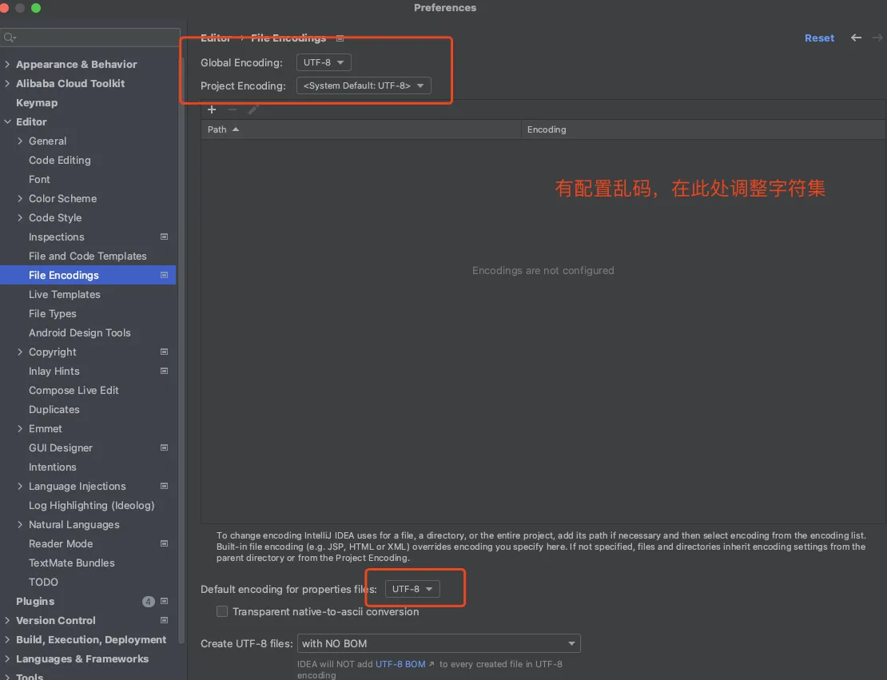Viewport: 887px width, 680px height.
Task: Click the project-level icon beside Copyright
Action: [x=164, y=352]
